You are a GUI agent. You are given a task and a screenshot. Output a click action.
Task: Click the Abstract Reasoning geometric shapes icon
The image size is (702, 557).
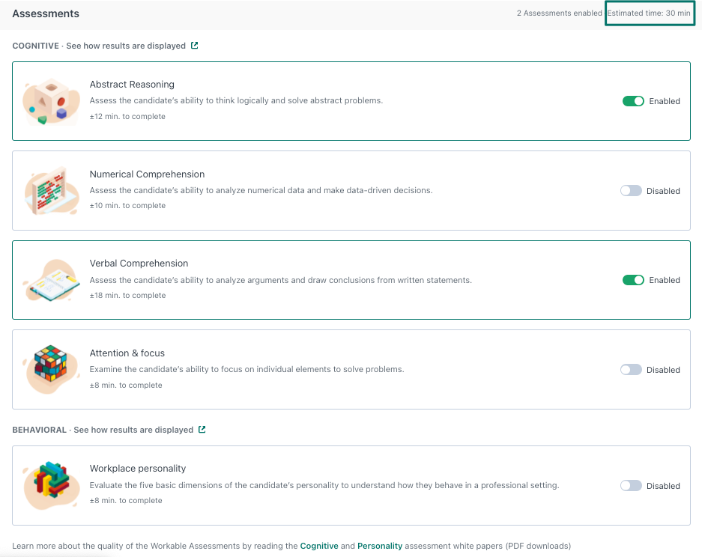point(50,100)
